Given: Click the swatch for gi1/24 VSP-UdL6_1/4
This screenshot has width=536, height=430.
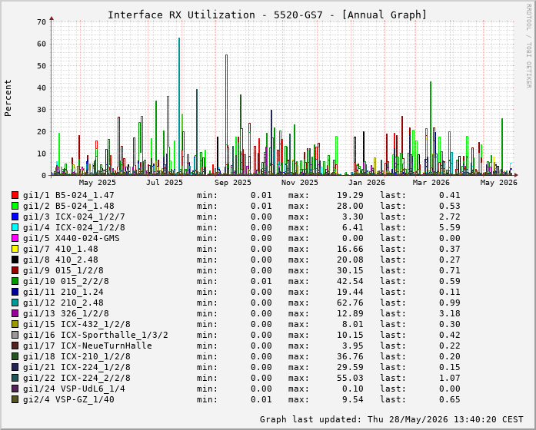Looking at the screenshot, I should [x=15, y=389].
